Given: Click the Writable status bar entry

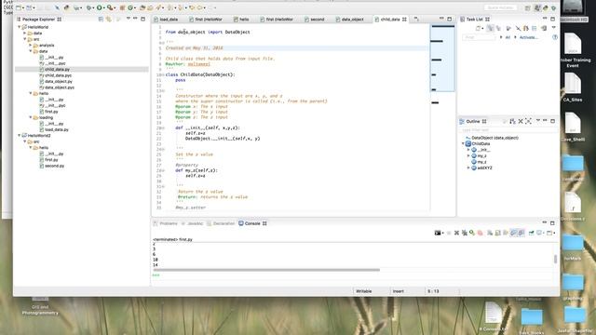Looking at the screenshot, I should point(364,291).
